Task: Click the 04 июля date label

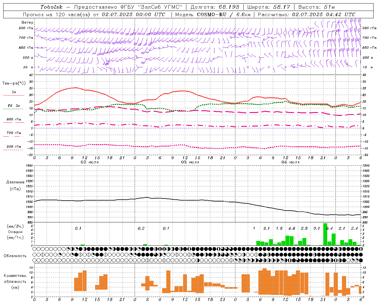Action: 291,162
